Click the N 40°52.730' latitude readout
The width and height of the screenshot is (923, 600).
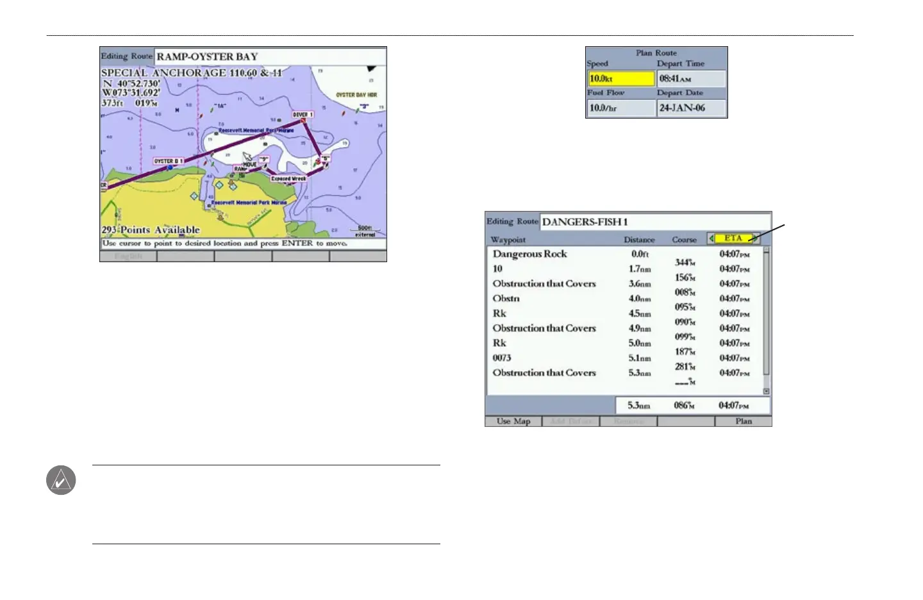click(x=131, y=84)
